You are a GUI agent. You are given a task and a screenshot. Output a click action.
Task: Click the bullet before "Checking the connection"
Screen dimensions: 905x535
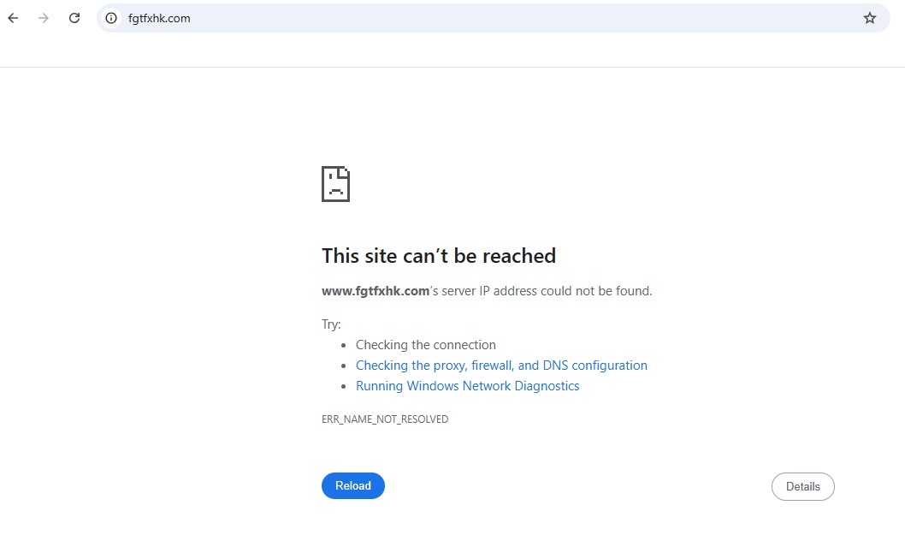[x=344, y=346]
